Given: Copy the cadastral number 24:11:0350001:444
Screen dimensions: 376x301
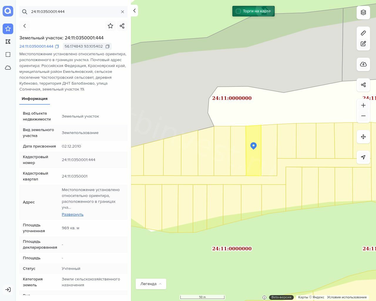Looking at the screenshot, I should [57, 46].
